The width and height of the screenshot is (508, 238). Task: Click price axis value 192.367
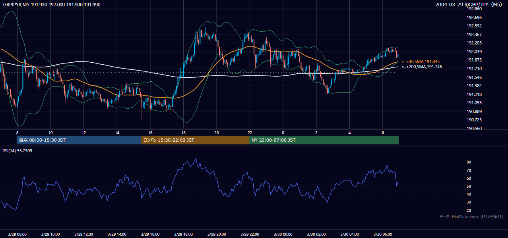pyautogui.click(x=475, y=35)
